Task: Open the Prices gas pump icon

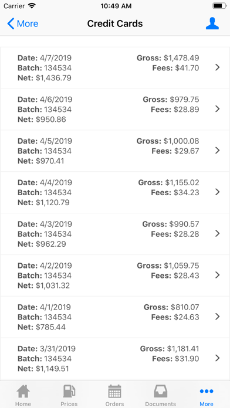Action: [x=69, y=392]
